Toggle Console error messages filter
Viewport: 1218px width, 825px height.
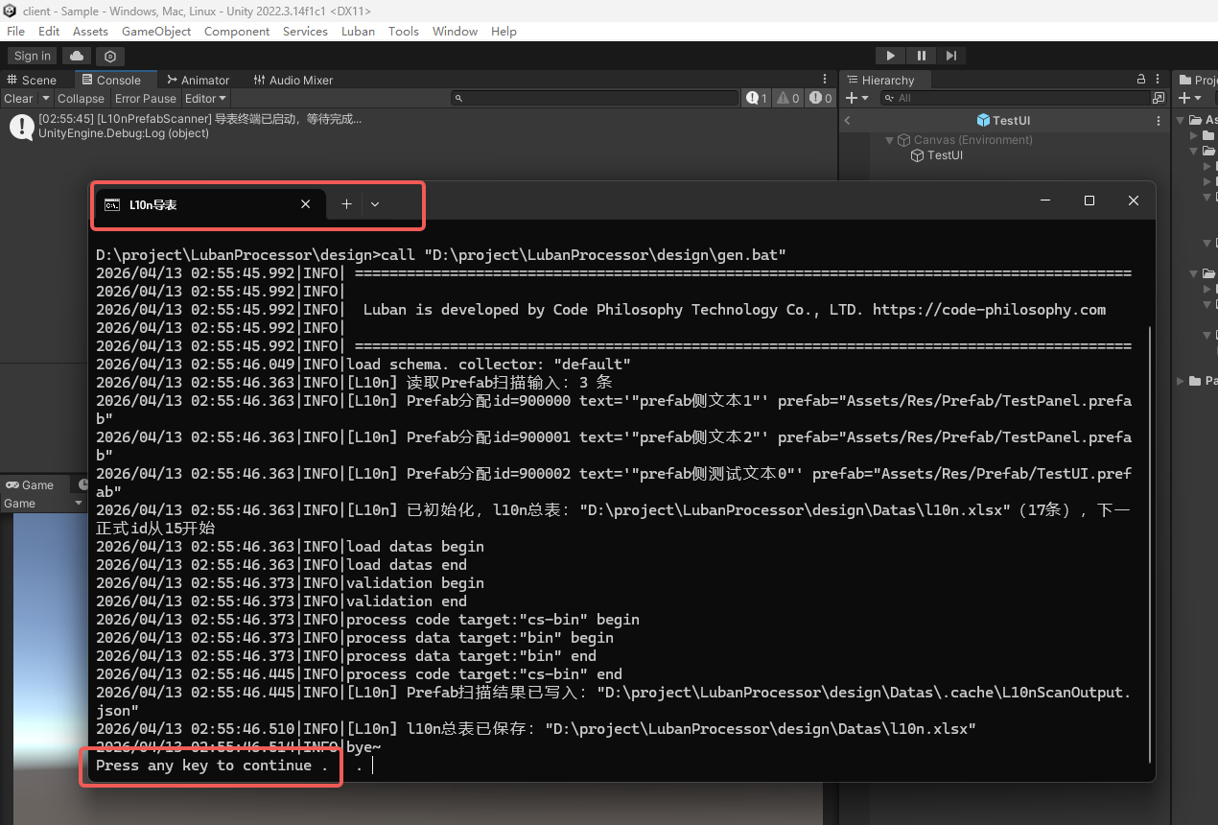tap(820, 98)
